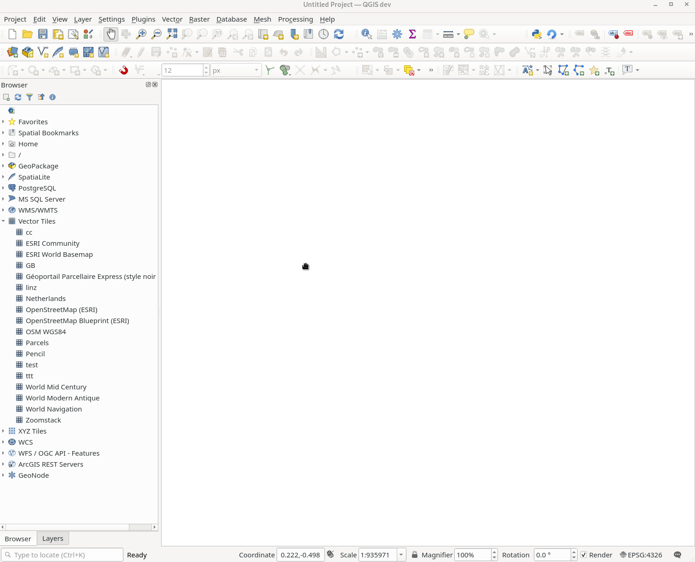The image size is (695, 562).
Task: Collapse the Vector Tiles tree node
Action: pyautogui.click(x=3, y=221)
